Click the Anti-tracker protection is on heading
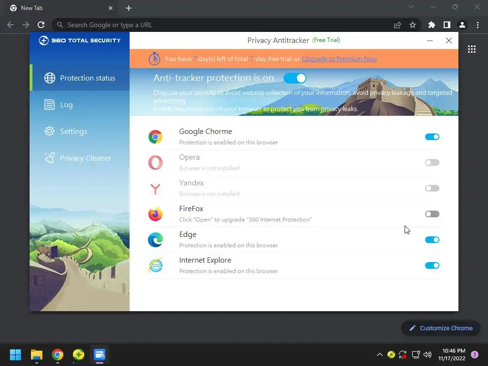 (213, 78)
